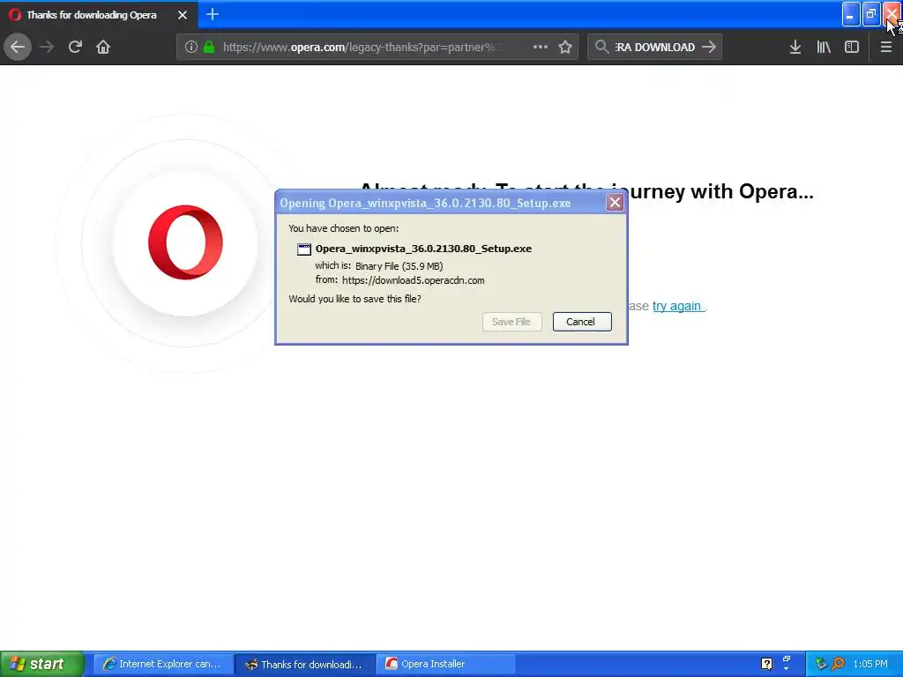The image size is (903, 677).
Task: Click the search magnifier icon
Action: pyautogui.click(x=601, y=47)
